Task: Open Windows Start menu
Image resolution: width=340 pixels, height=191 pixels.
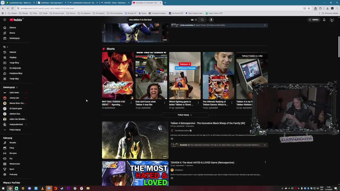Action: pyautogui.click(x=3, y=188)
